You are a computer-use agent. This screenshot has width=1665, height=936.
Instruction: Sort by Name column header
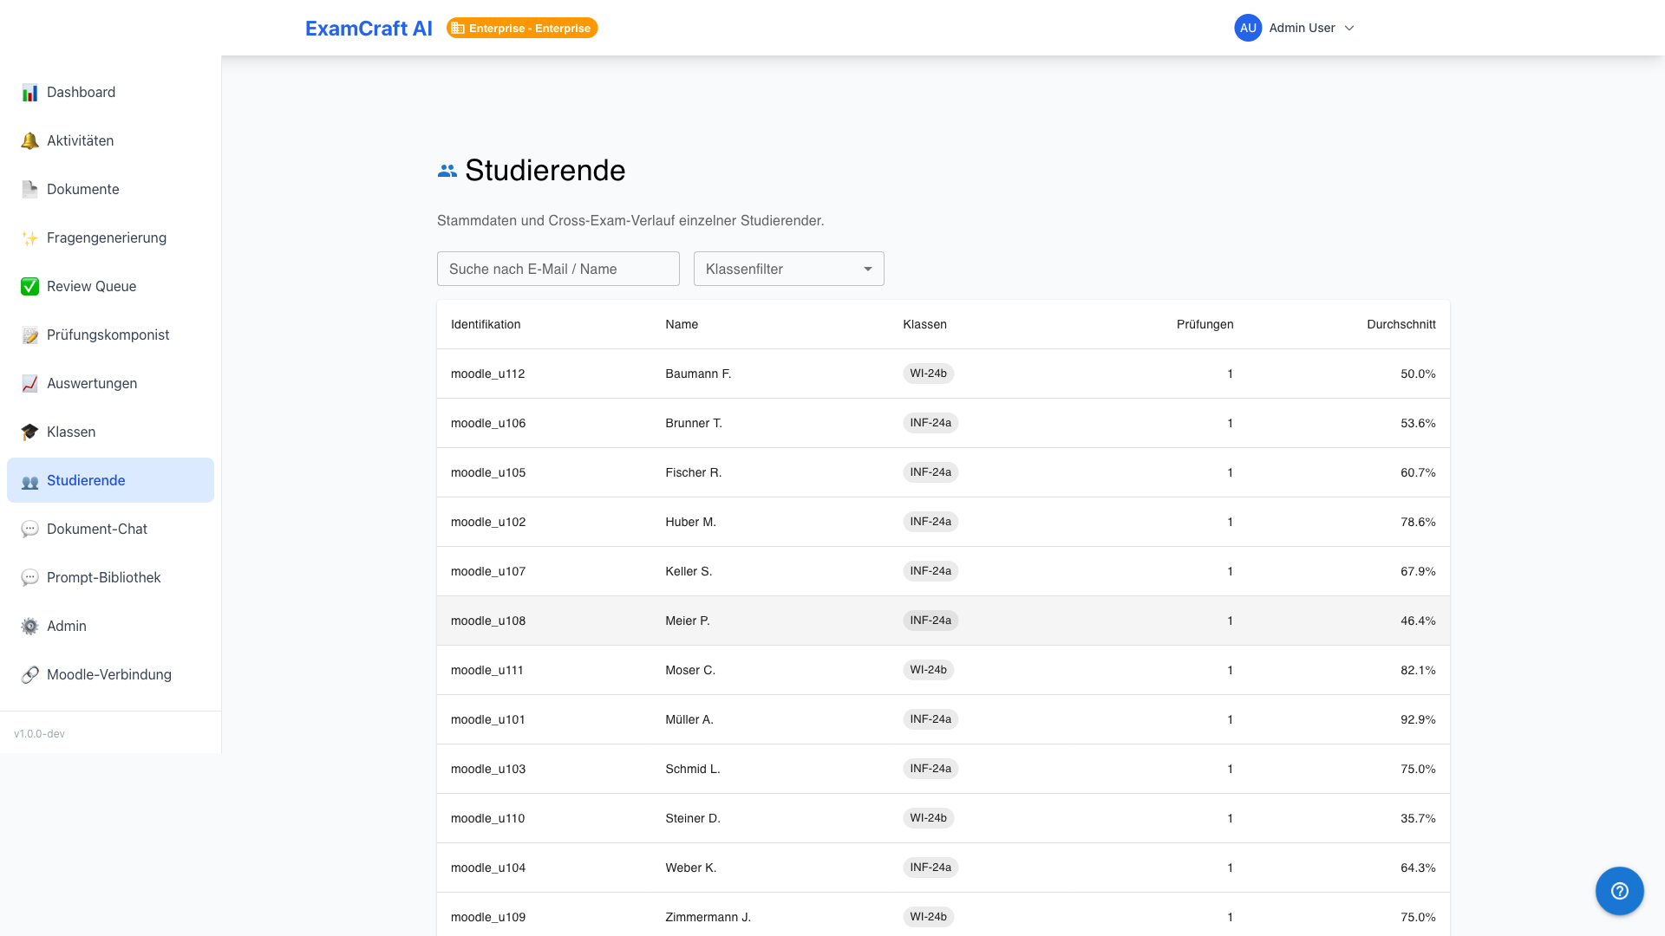click(682, 324)
